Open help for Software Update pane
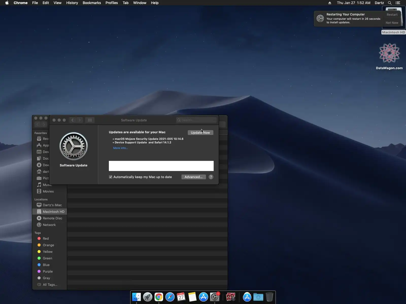 [211, 177]
